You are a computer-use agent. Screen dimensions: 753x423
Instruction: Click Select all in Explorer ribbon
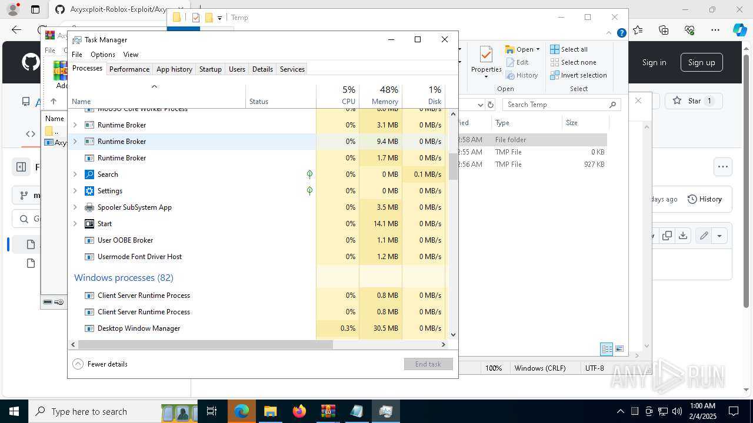[x=569, y=49]
